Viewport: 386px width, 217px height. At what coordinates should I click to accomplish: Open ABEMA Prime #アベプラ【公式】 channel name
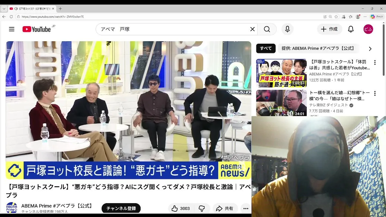[57, 206]
